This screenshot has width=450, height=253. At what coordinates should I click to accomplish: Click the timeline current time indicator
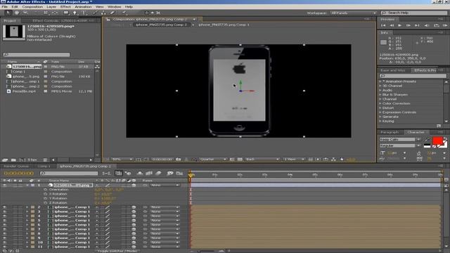[190, 174]
